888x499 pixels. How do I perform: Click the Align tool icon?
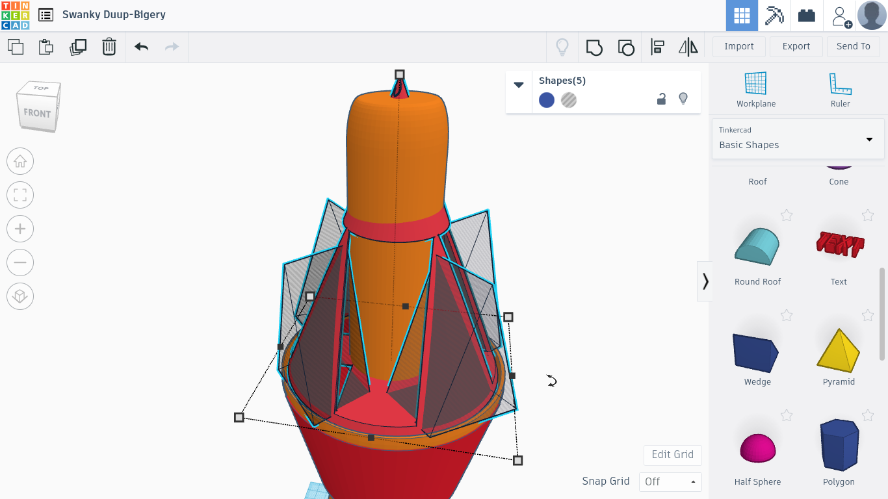pos(657,47)
